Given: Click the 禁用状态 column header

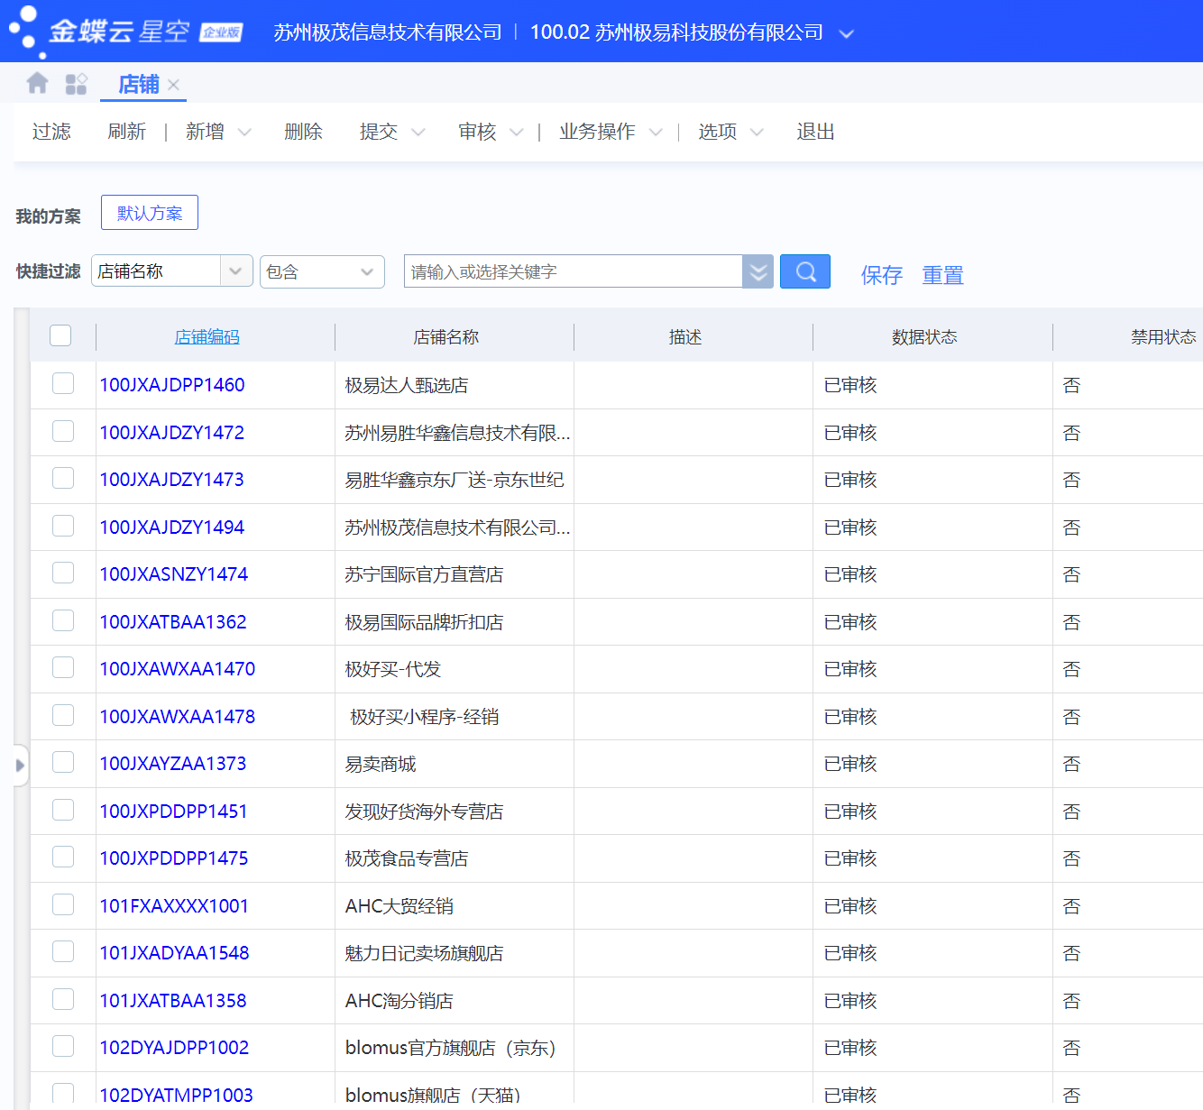Looking at the screenshot, I should tap(1163, 337).
